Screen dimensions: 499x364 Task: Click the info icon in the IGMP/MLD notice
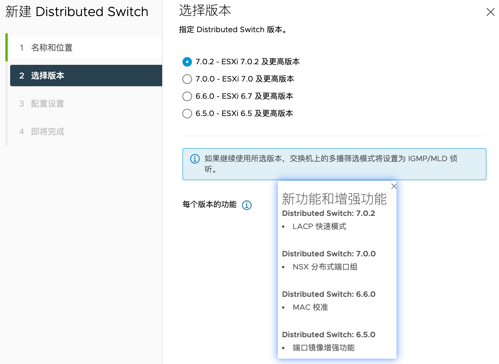tap(195, 159)
